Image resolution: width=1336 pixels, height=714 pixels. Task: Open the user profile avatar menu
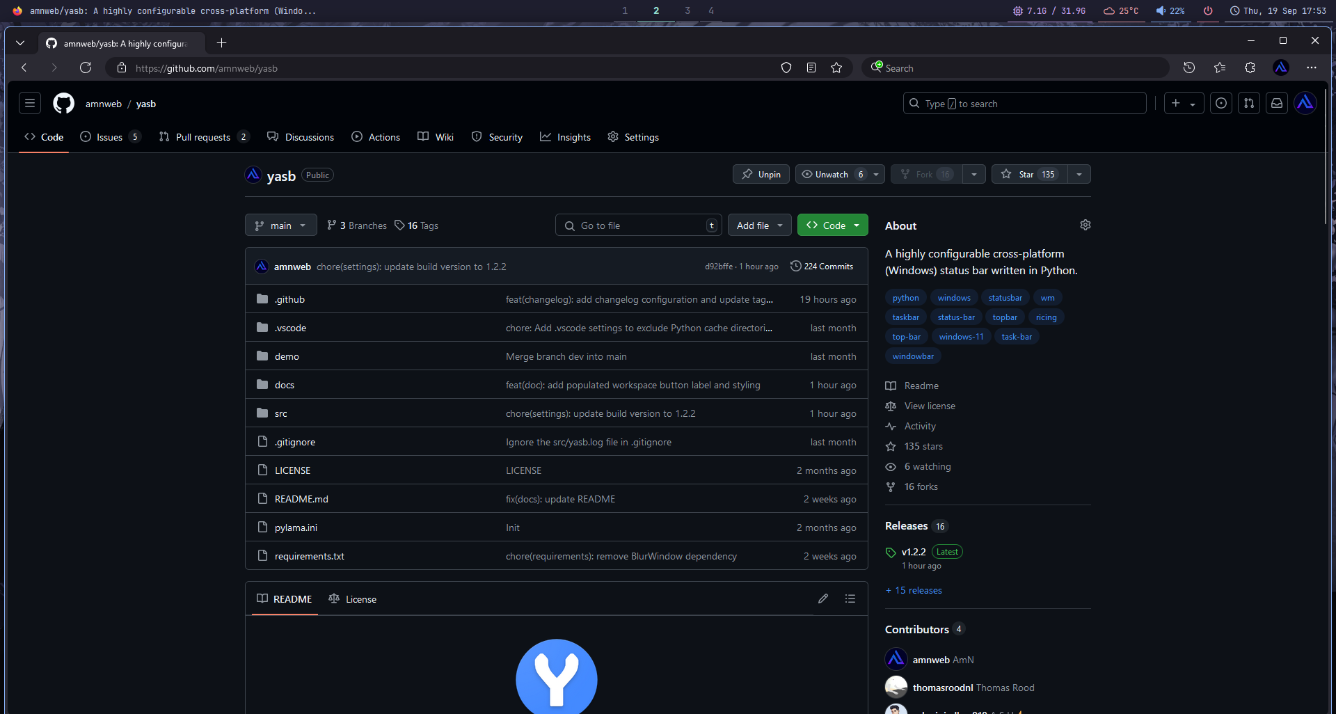click(x=1305, y=103)
